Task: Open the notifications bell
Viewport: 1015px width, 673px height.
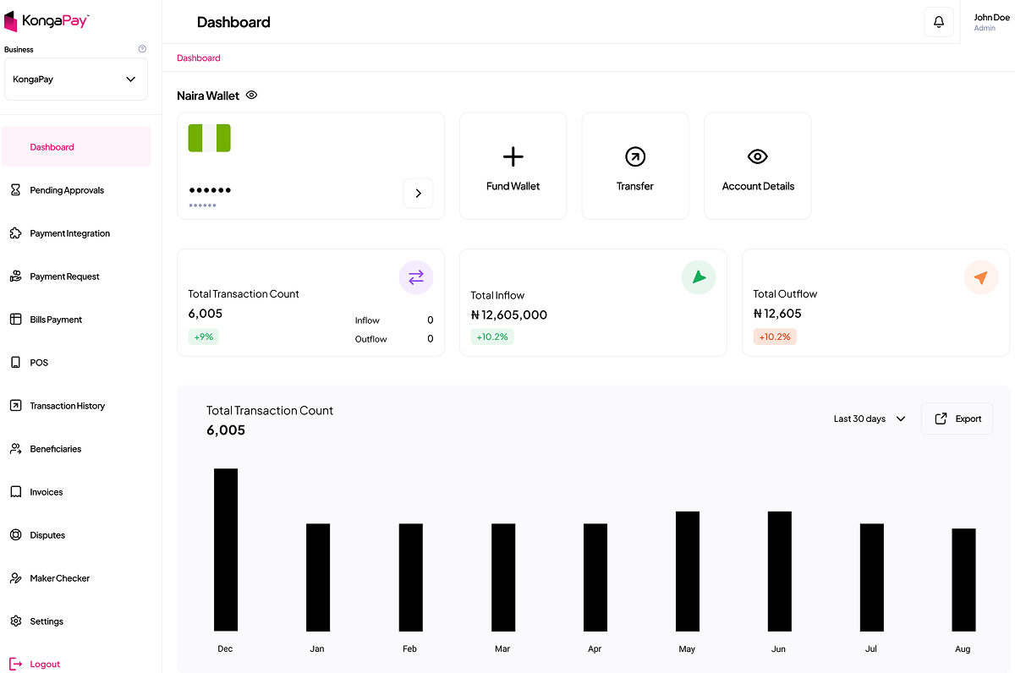Action: (x=939, y=22)
